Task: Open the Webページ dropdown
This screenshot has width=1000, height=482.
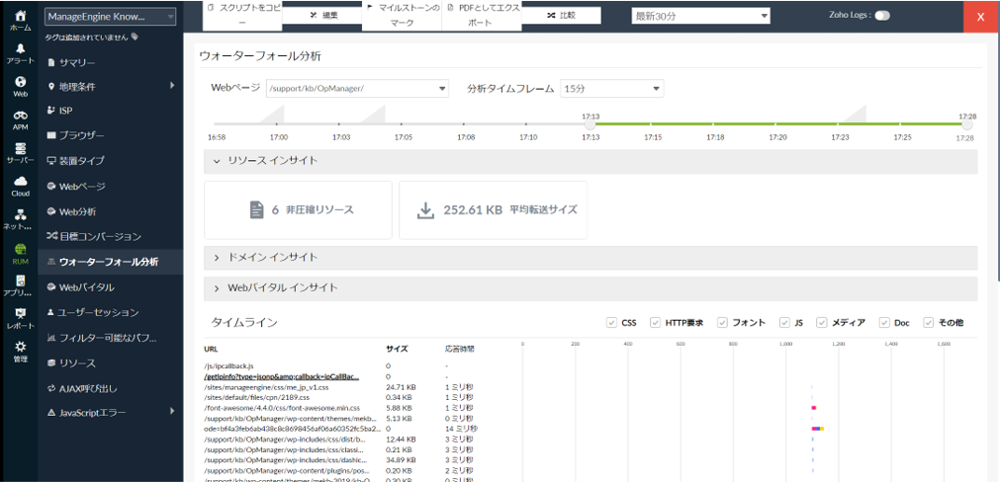Action: pos(357,89)
